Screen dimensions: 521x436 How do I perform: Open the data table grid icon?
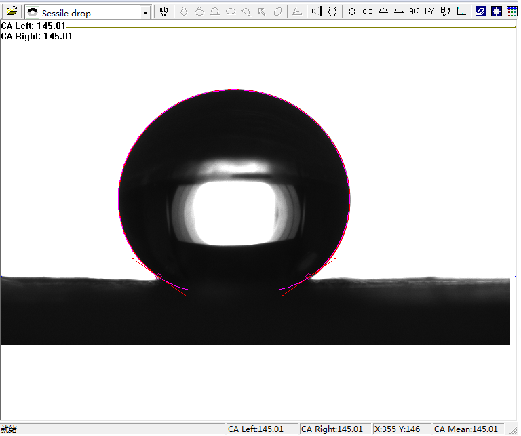[512, 12]
